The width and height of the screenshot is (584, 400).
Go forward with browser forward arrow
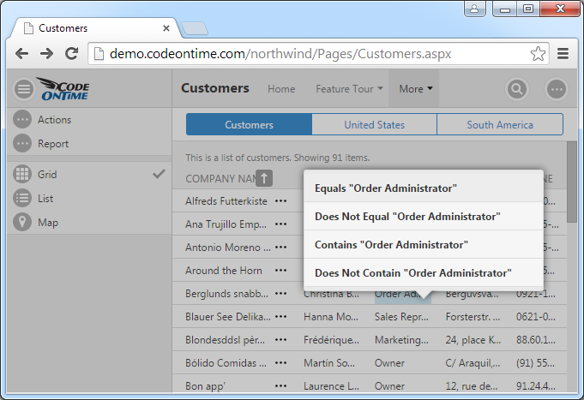(46, 54)
